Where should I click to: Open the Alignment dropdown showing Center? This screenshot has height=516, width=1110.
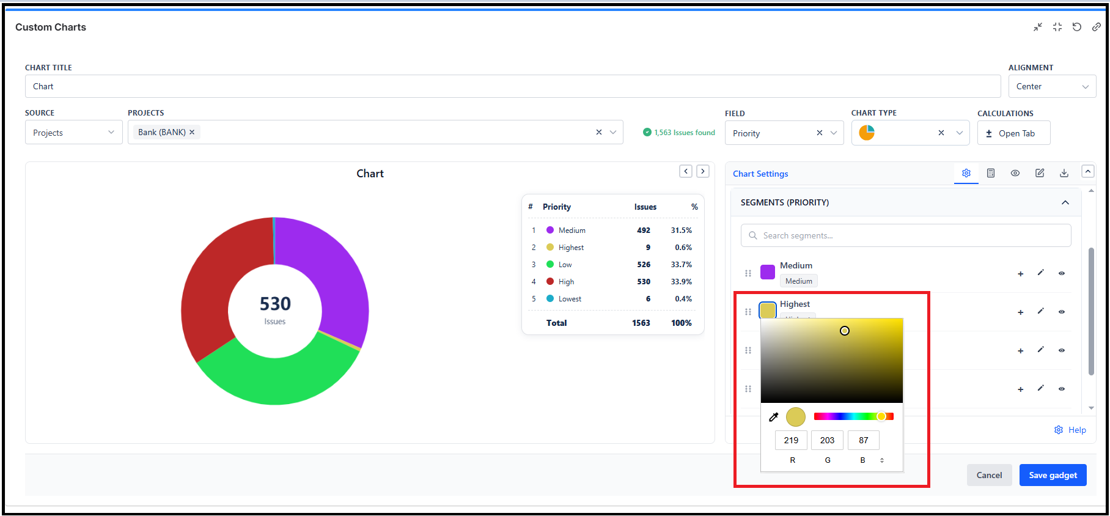(x=1052, y=86)
